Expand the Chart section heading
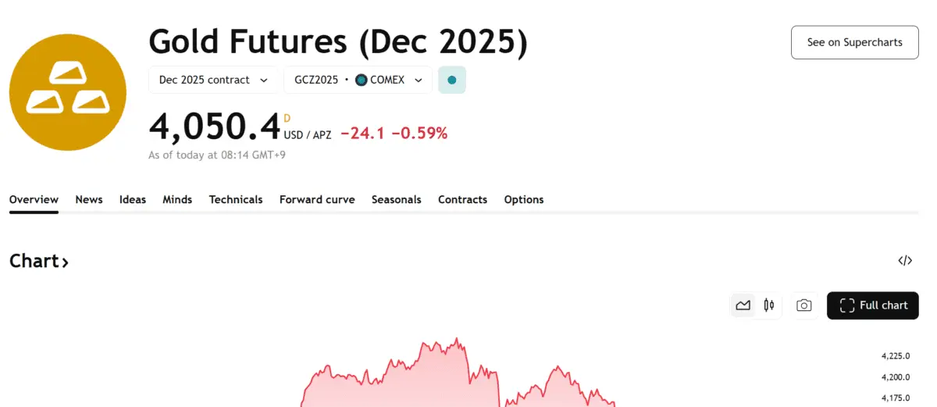 (x=39, y=261)
